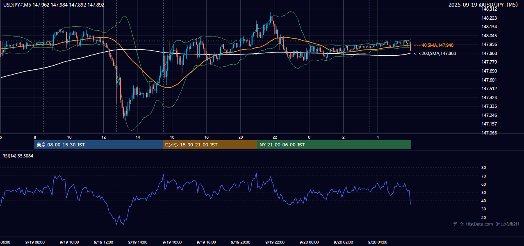Click the bottom time label 9/20 04:00
Screen dimensions: 524x246
(378, 242)
